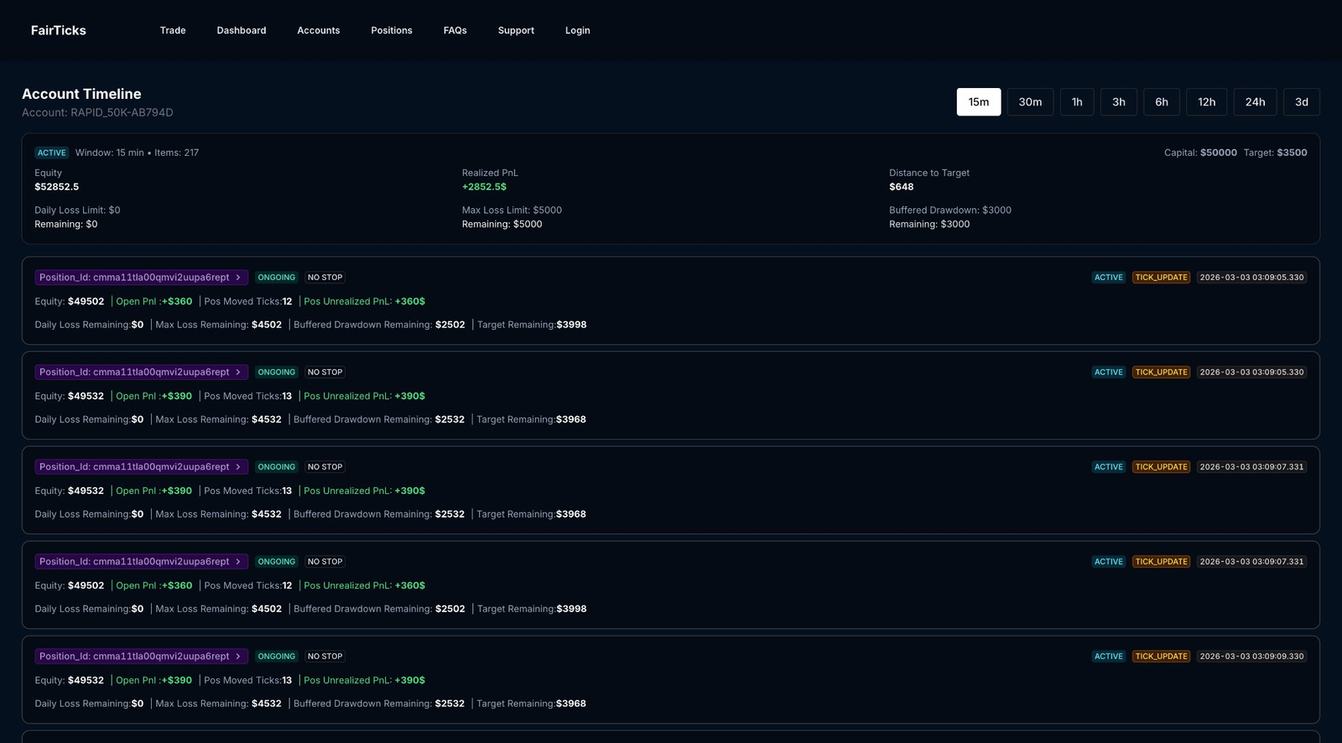Select the 1h time window
This screenshot has width=1342, height=743.
pyautogui.click(x=1077, y=101)
